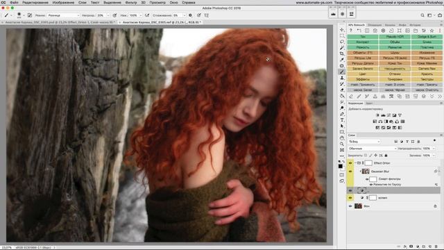Select the Clone Stamp tool

pos(342,78)
